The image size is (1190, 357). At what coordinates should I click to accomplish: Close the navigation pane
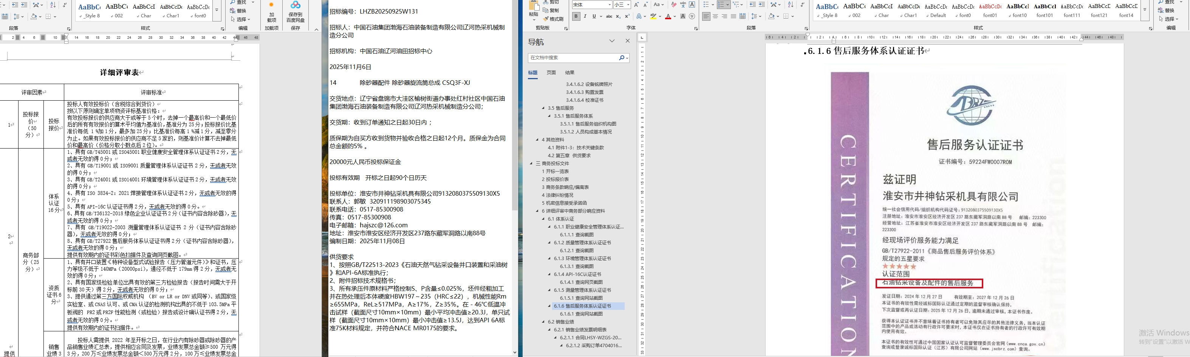(x=627, y=41)
